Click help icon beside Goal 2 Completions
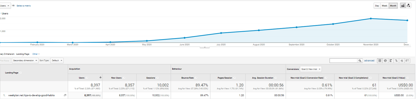Image resolution: width=416 pixels, height=99 pixels. click(x=370, y=78)
